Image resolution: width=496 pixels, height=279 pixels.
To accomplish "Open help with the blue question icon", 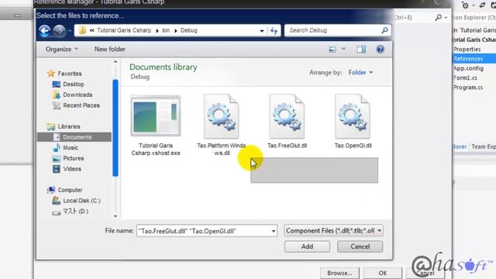I will [380, 49].
